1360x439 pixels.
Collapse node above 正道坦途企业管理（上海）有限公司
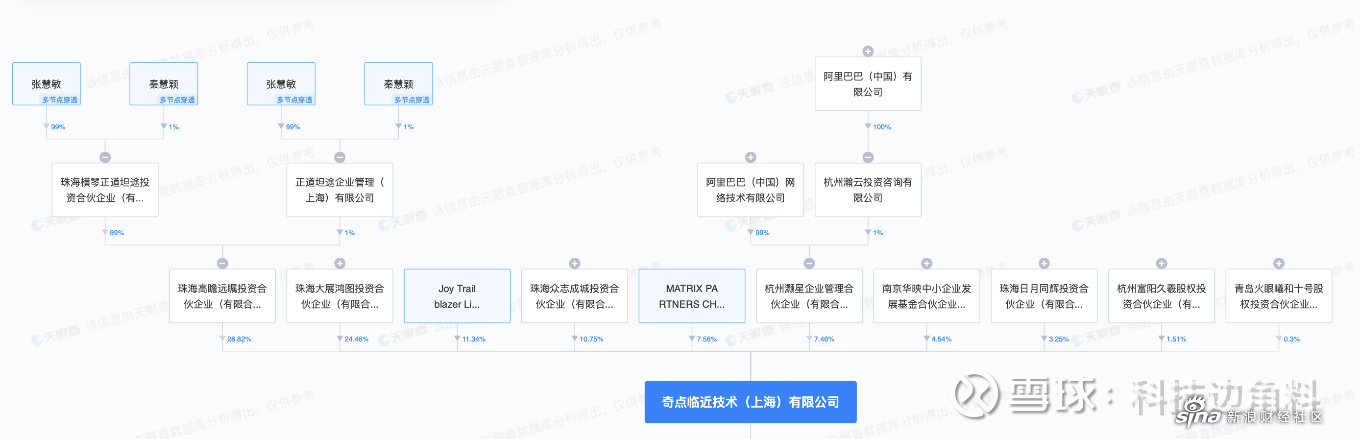pyautogui.click(x=340, y=157)
